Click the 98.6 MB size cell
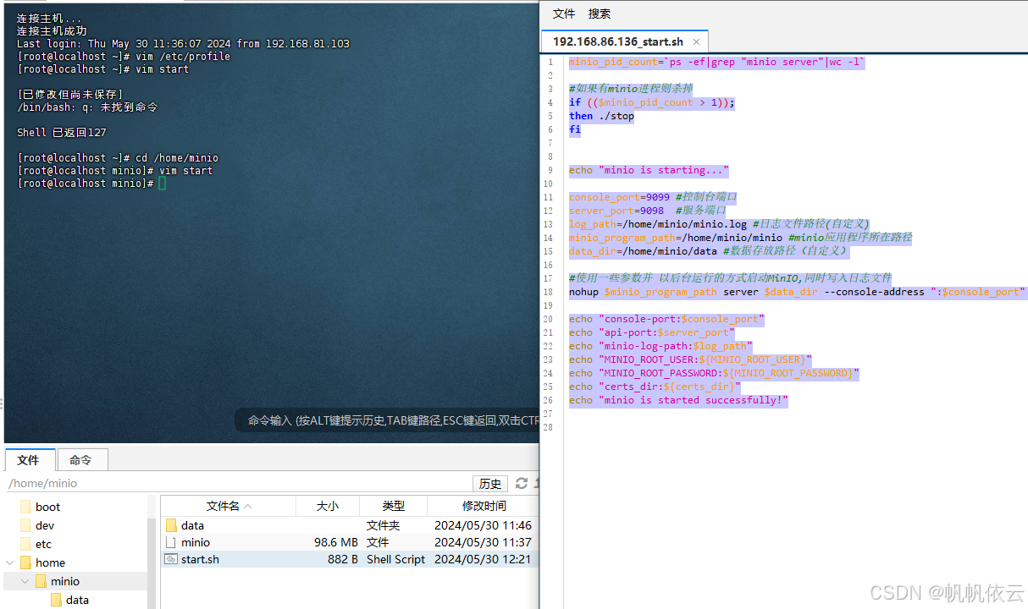This screenshot has height=609, width=1028. click(x=336, y=542)
